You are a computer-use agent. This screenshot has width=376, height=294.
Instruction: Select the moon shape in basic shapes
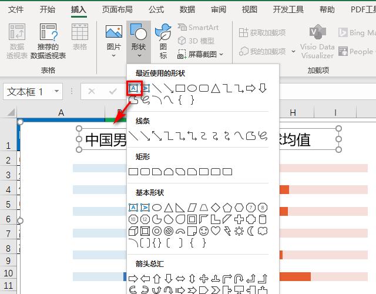tap(251, 231)
